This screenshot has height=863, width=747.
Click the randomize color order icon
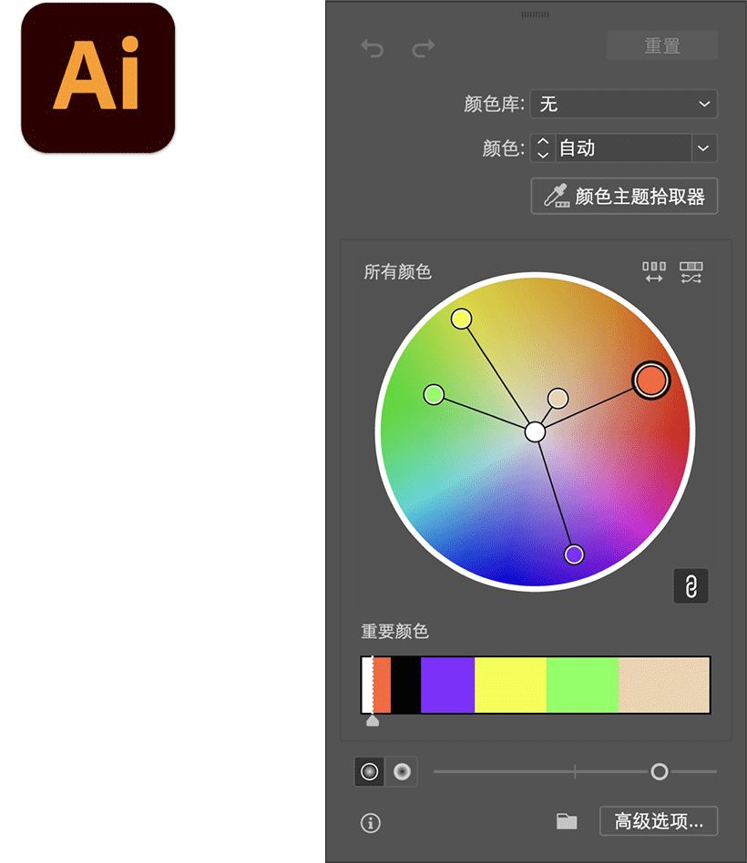691,270
